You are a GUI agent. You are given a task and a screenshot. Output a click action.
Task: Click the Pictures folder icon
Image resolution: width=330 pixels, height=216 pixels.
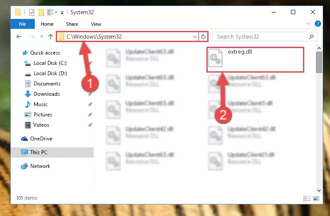pyautogui.click(x=28, y=115)
